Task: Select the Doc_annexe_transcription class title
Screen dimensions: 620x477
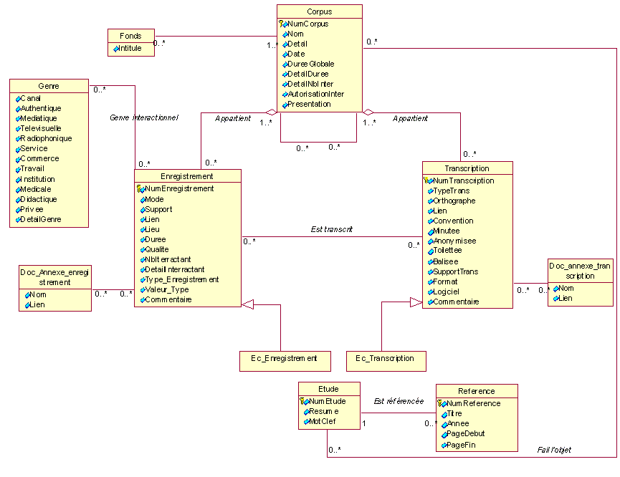Action: tap(580, 271)
